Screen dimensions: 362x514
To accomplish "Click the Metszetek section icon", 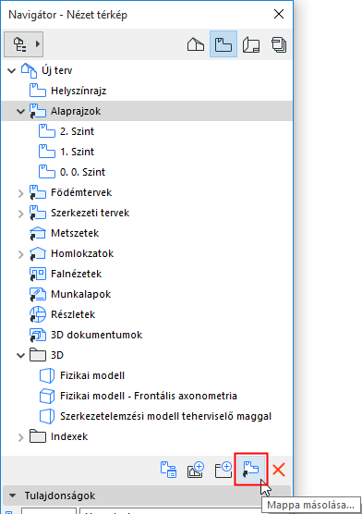I will tap(38, 233).
